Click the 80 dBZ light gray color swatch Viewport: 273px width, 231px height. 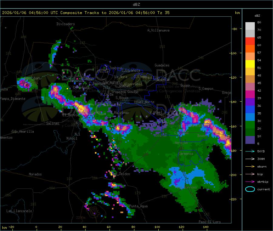click(250, 26)
